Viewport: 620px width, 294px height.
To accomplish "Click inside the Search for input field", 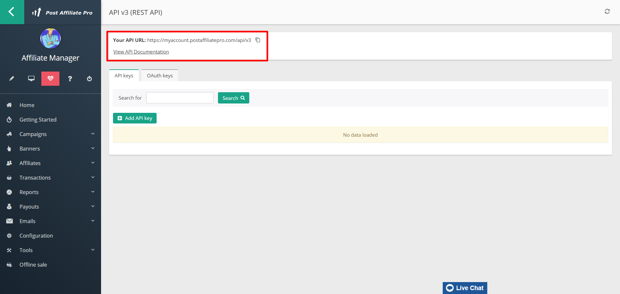I will click(x=180, y=98).
